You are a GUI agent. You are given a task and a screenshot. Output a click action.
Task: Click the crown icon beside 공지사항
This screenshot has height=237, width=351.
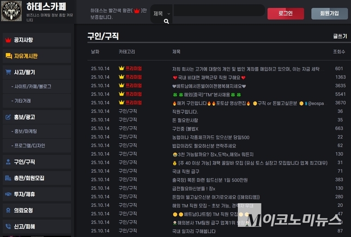pyautogui.click(x=8, y=40)
